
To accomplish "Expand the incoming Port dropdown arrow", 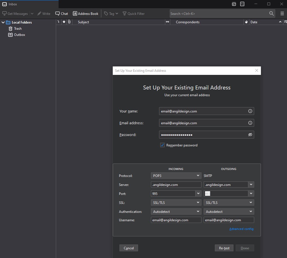I will (x=198, y=193).
